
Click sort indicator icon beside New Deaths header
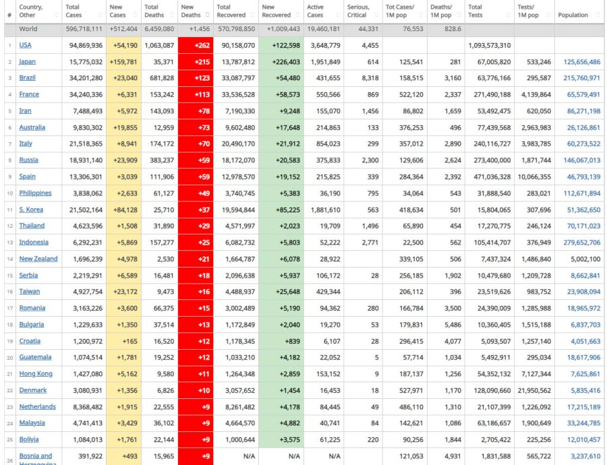coord(207,15)
